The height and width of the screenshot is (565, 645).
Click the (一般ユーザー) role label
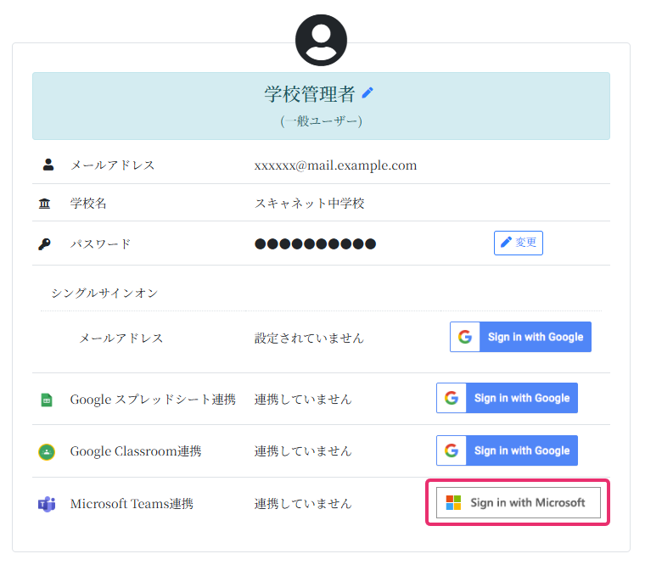(x=322, y=121)
